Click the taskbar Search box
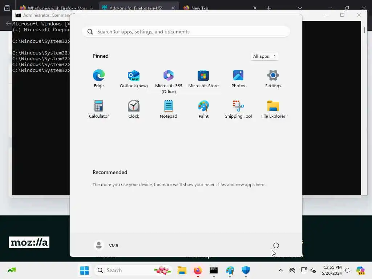Image resolution: width=372 pixels, height=279 pixels. click(133, 270)
